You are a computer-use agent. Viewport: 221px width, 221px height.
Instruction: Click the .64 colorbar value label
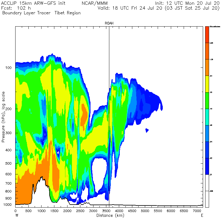[x=211, y=76]
